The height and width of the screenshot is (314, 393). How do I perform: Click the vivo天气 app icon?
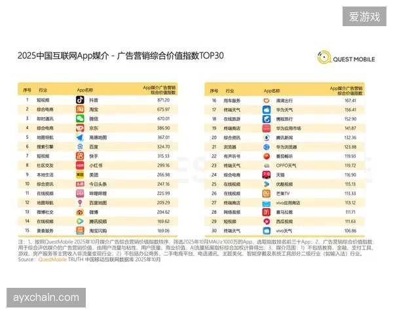coord(267,231)
